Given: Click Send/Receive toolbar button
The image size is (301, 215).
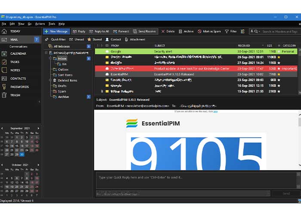Looking at the screenshot, I should pos(144,31).
